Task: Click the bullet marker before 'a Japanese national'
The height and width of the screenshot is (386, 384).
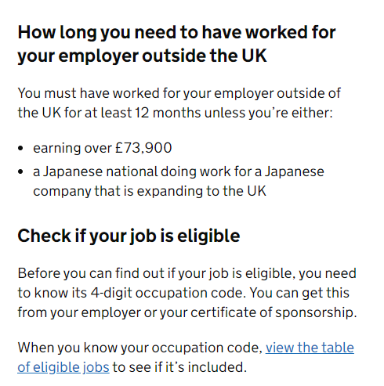Action: 20,172
